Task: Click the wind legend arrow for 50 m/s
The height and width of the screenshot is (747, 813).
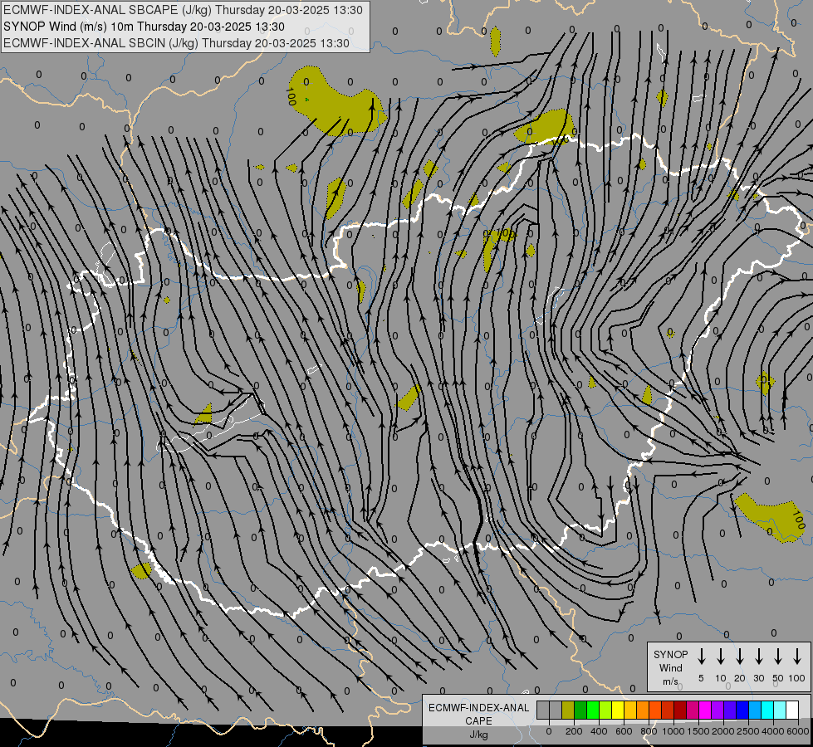Action: [x=778, y=657]
